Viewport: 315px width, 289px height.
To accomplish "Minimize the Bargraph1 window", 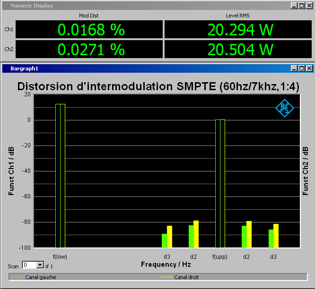I will click(294, 68).
